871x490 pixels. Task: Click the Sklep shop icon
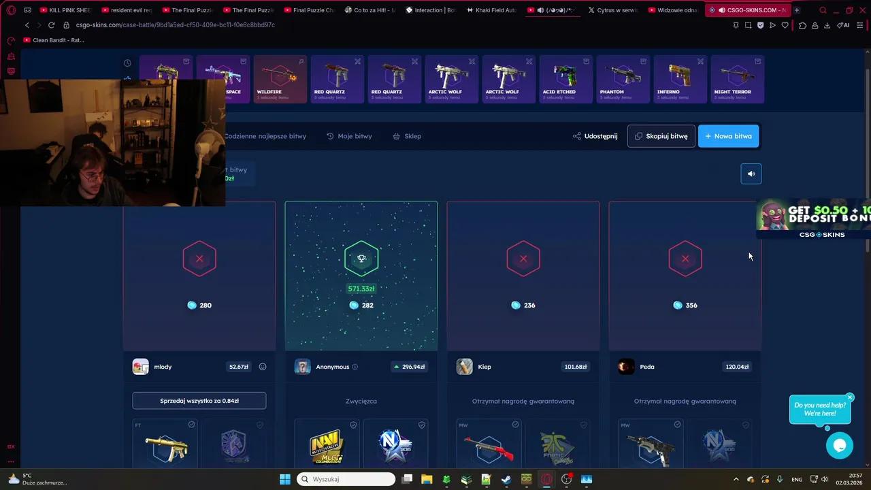pos(396,136)
